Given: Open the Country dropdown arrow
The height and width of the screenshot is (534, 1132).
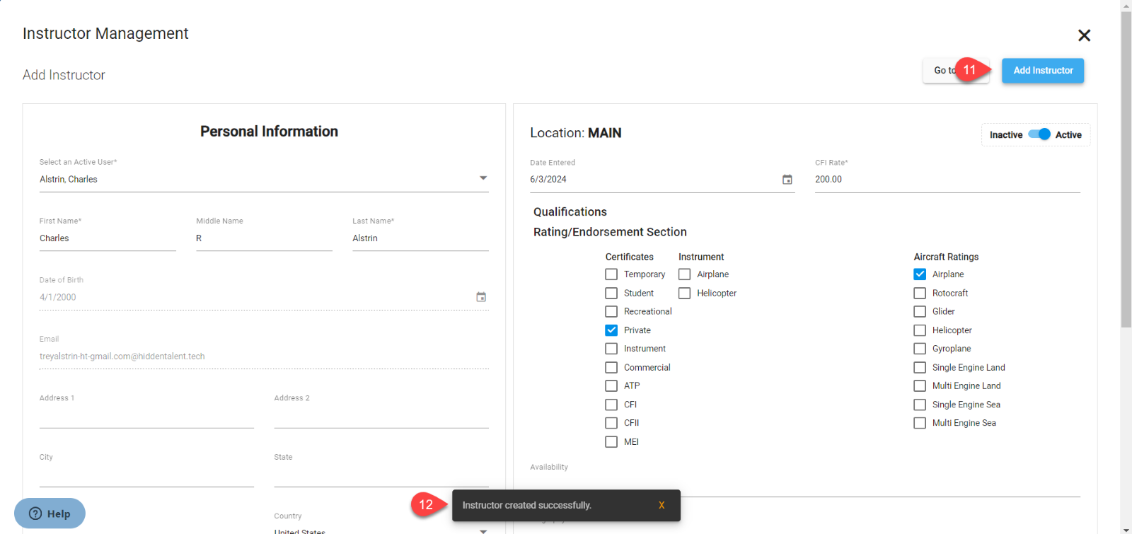Looking at the screenshot, I should (x=483, y=530).
